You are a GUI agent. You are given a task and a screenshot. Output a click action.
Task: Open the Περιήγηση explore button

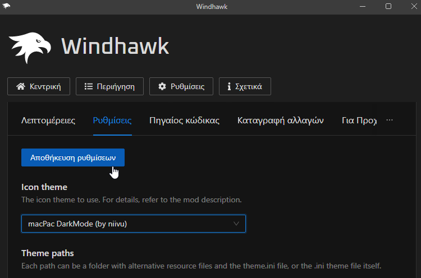pos(109,86)
